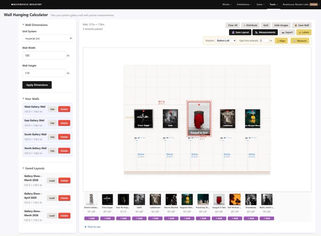Use the South Gallery Wall
The image size is (321, 236).
click(52, 137)
